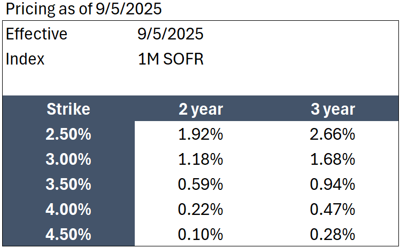Viewport: 400px width, 248px height.
Task: Click the 2.66% three-year price cell
Action: 333,134
